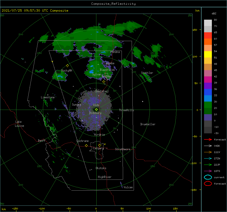
Task: Click the HighRiver city label
Action: point(105,177)
